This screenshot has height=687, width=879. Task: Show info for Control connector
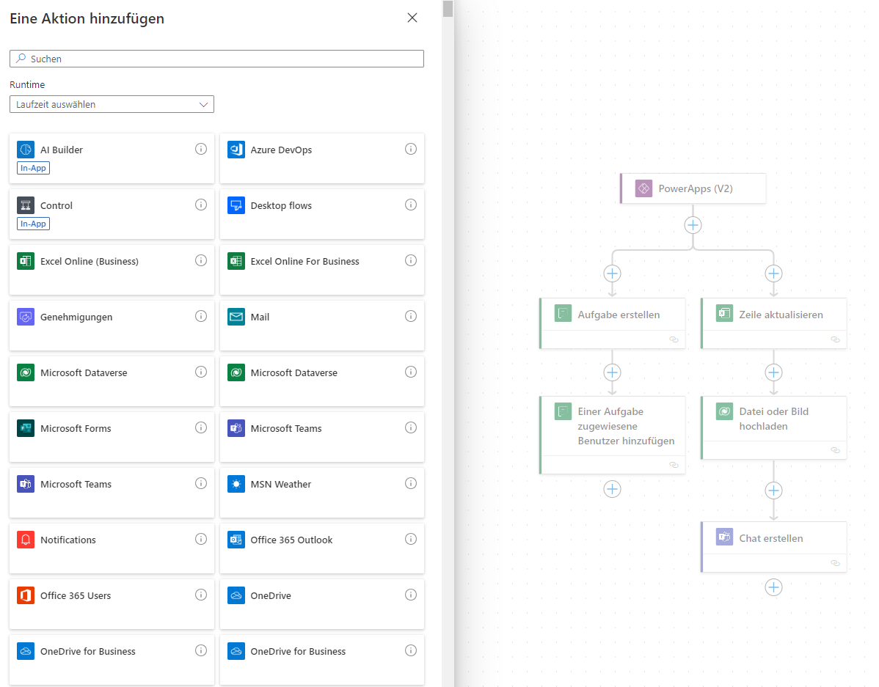pyautogui.click(x=201, y=205)
